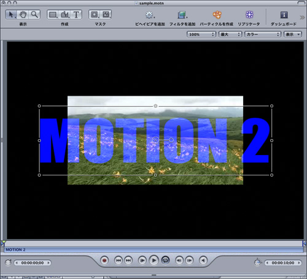
Task: Click the play range Out marker
Action: (x=305, y=243)
